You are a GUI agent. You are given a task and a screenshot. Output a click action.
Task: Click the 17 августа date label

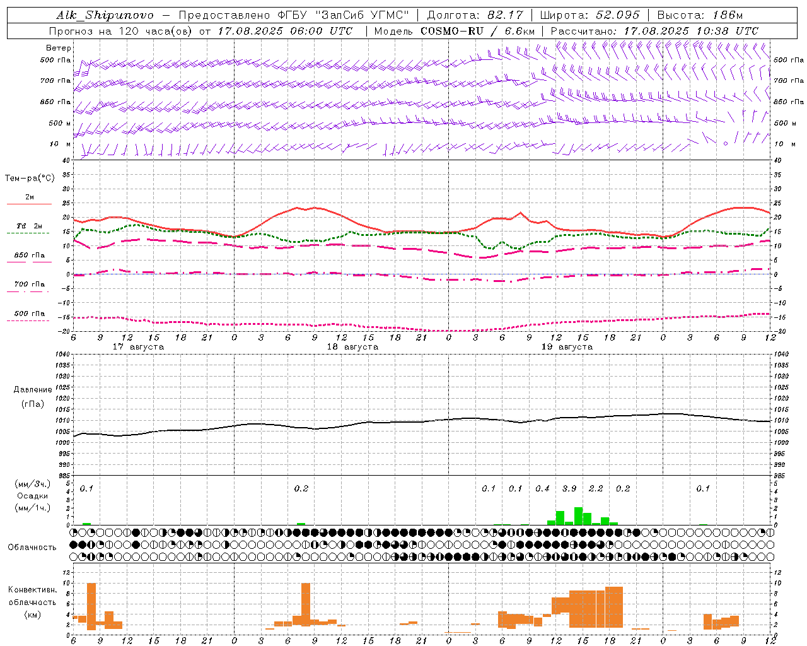tap(138, 347)
